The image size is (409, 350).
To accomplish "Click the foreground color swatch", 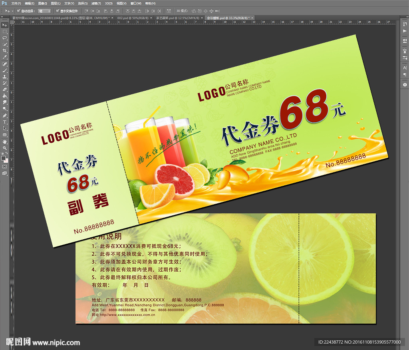I will 4,157.
